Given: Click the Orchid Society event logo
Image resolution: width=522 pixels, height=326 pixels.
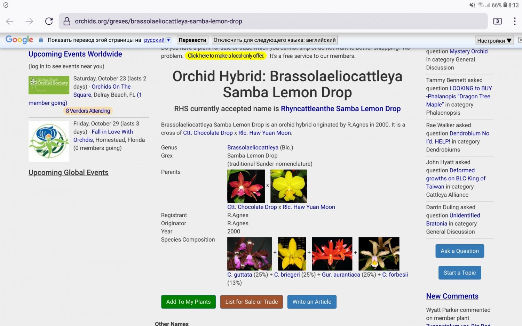Looking at the screenshot, I should (x=49, y=85).
